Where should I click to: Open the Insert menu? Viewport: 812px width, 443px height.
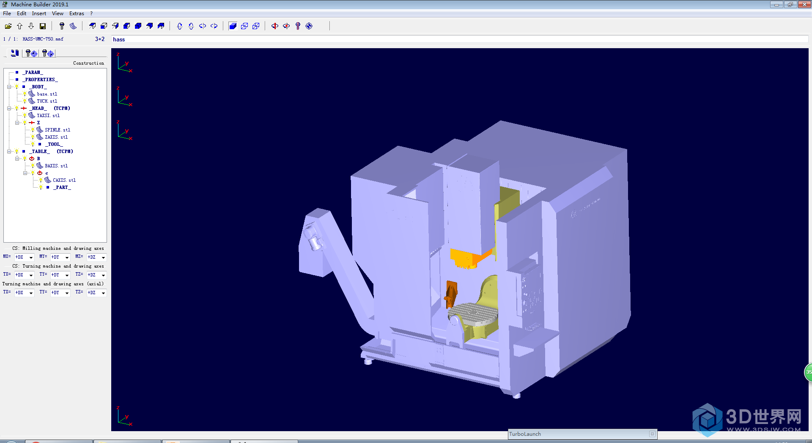pos(39,14)
